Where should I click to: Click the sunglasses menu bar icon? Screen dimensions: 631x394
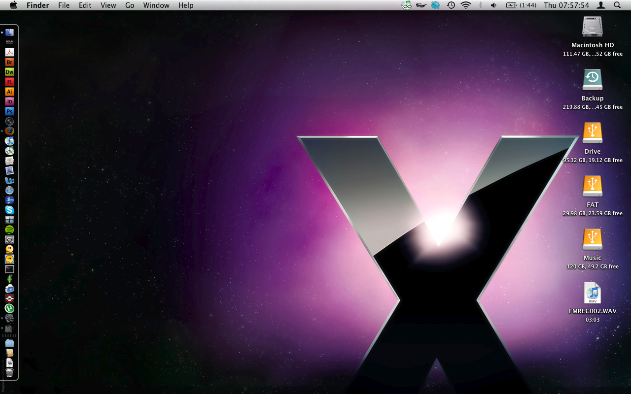[x=421, y=5]
